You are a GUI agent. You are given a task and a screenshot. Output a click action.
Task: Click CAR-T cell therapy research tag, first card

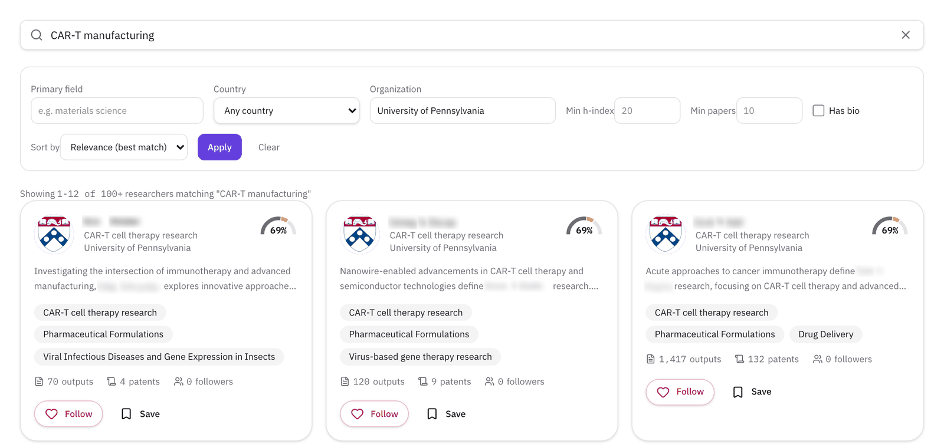point(100,313)
